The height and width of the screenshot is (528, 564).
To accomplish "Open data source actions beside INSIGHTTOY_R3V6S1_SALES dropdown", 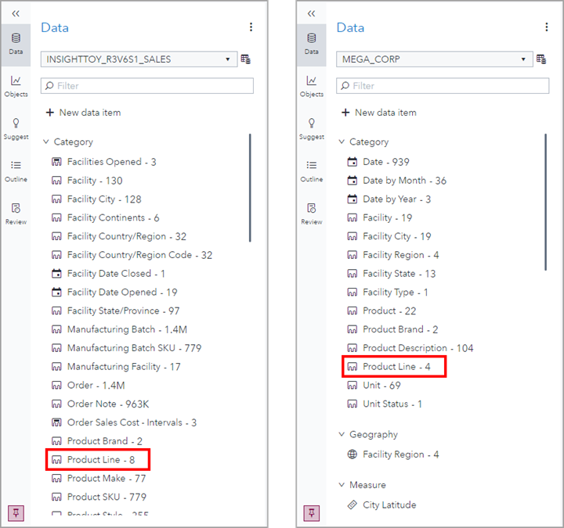I will (246, 59).
